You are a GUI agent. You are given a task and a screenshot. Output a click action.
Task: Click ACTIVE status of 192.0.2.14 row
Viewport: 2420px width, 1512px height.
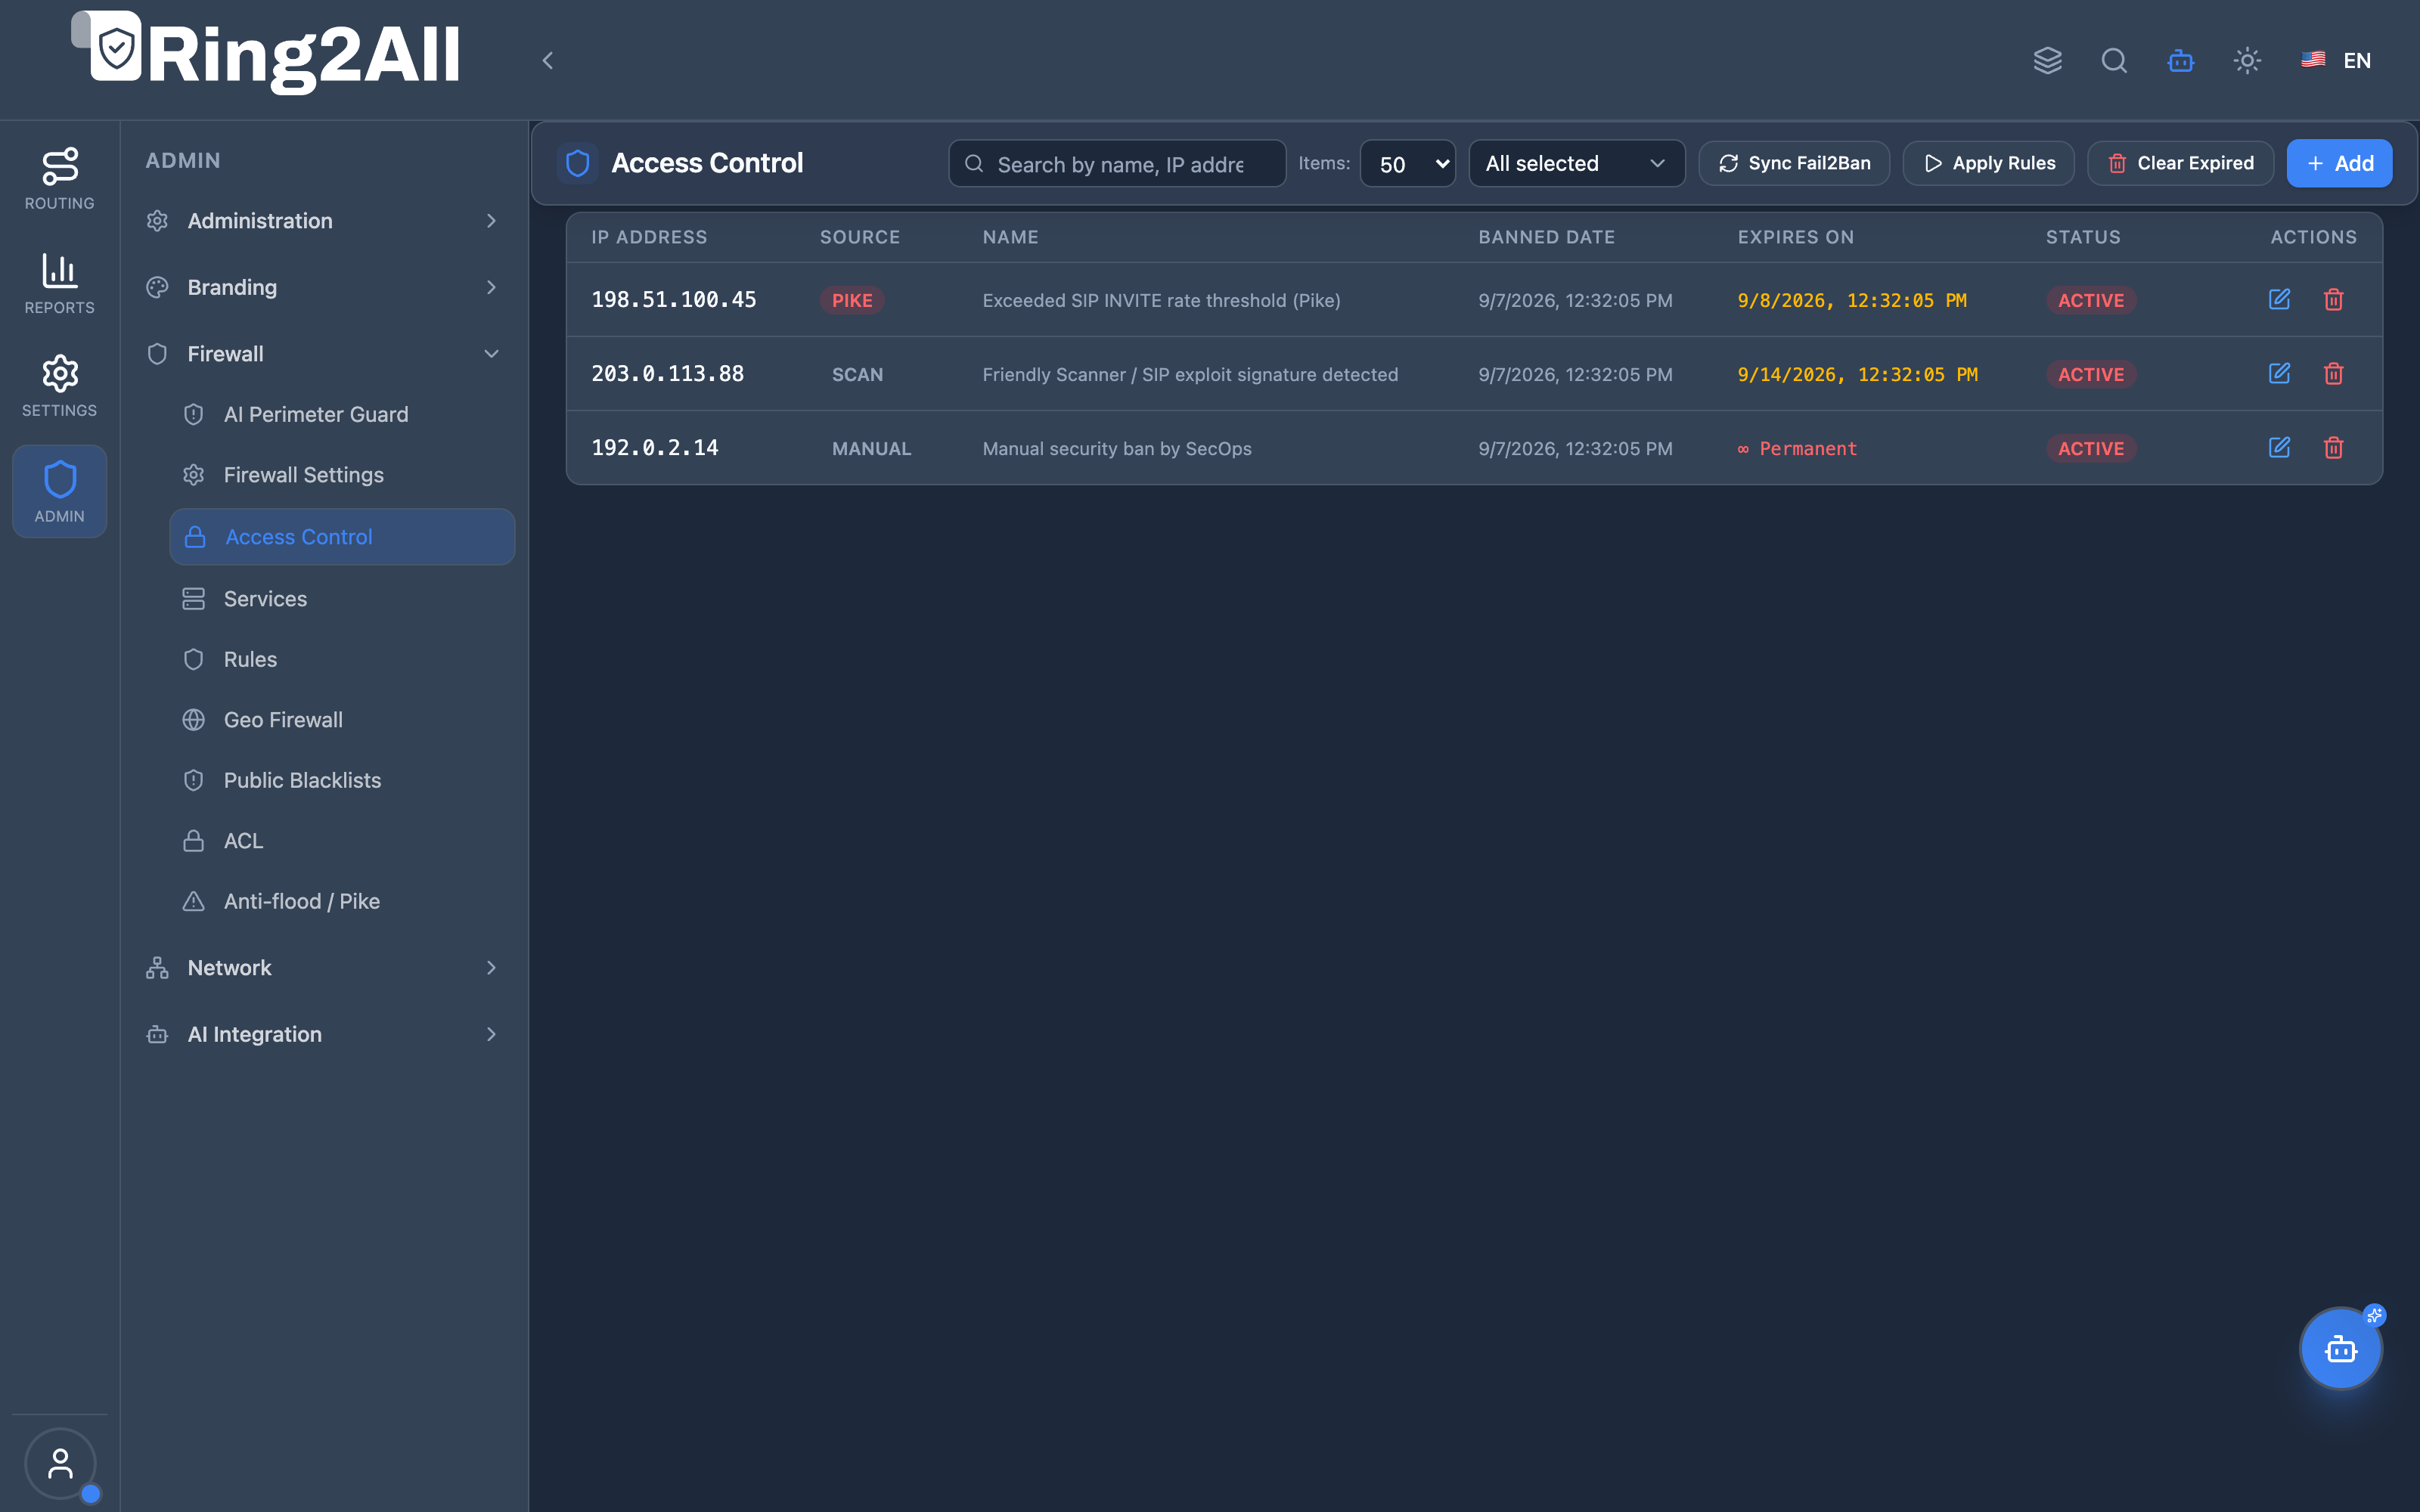point(2090,448)
